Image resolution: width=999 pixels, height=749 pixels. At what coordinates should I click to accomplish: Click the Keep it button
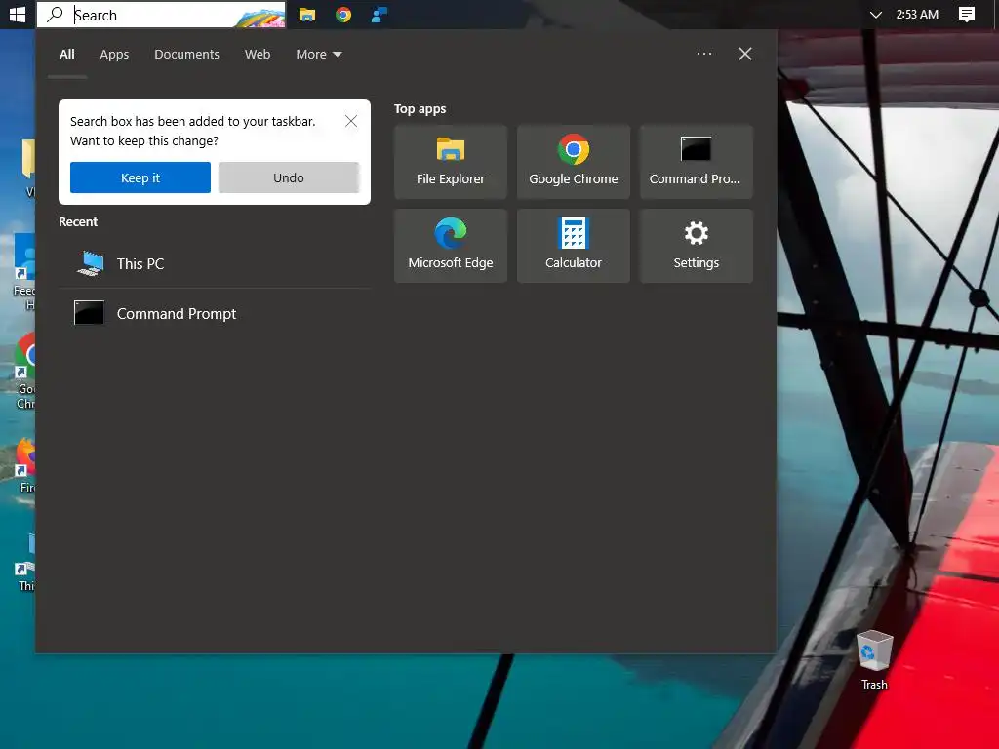click(x=140, y=177)
